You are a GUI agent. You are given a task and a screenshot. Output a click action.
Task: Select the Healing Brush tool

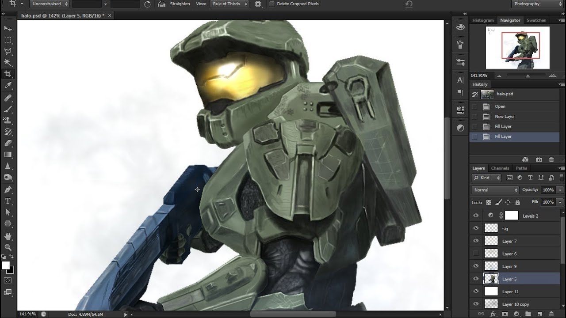8,98
